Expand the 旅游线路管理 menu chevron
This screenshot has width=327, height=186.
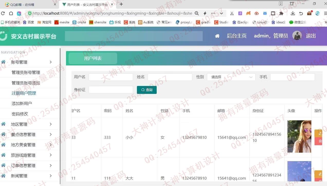click(51, 155)
